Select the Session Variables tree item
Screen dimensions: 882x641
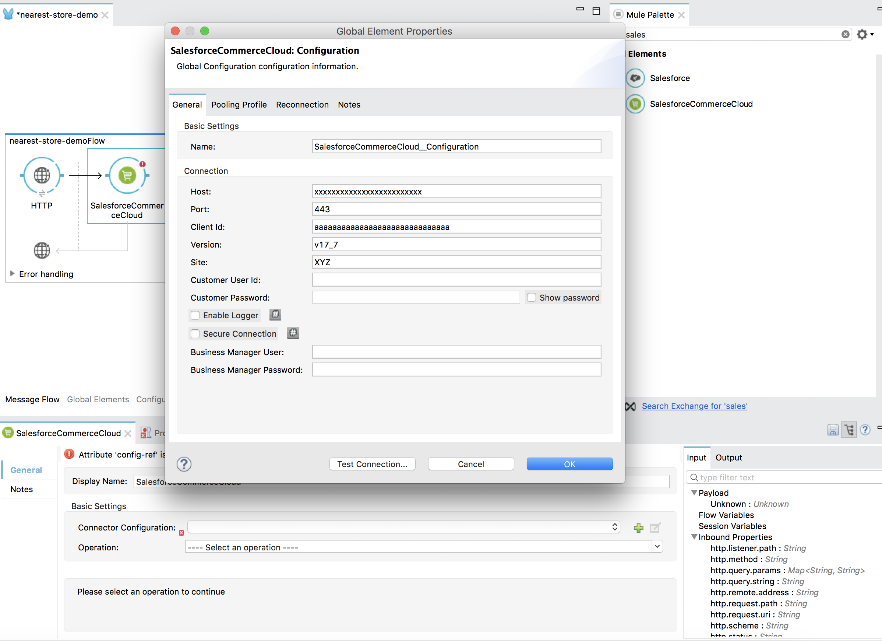732,526
